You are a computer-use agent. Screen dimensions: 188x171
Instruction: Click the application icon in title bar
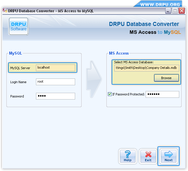tap(5, 11)
